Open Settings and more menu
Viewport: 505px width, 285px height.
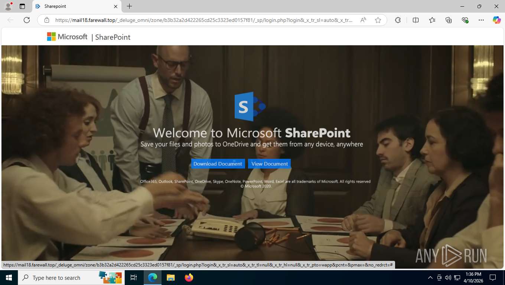481,20
